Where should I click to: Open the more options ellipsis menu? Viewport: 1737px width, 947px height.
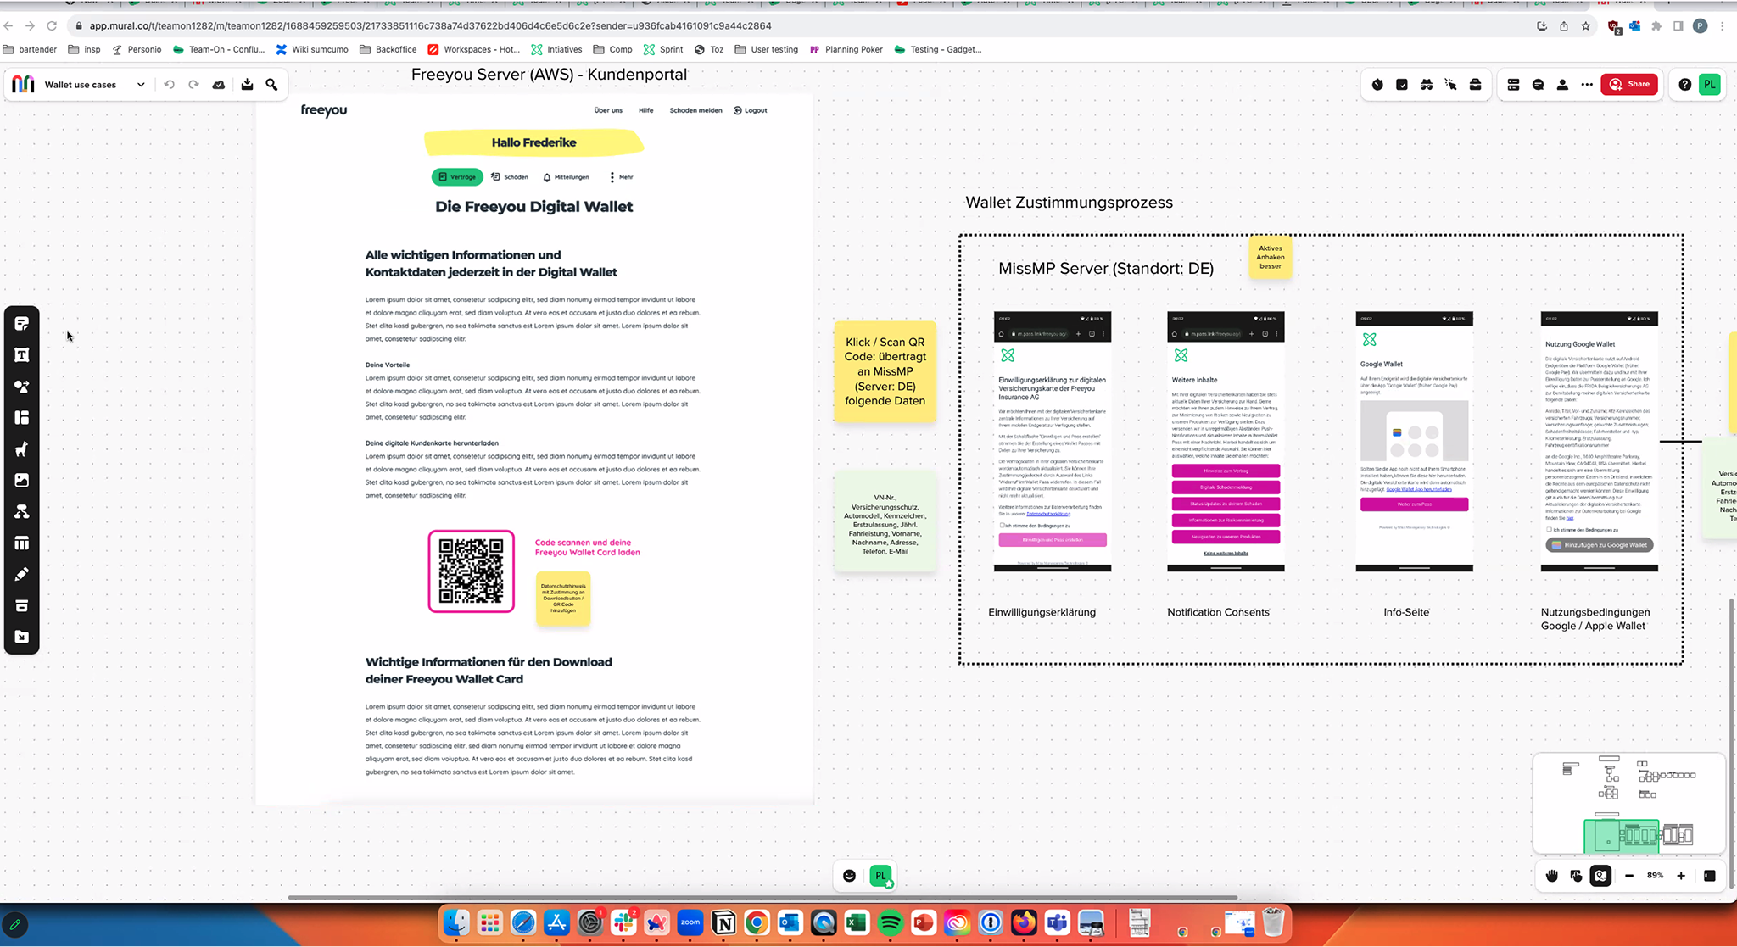1587,85
